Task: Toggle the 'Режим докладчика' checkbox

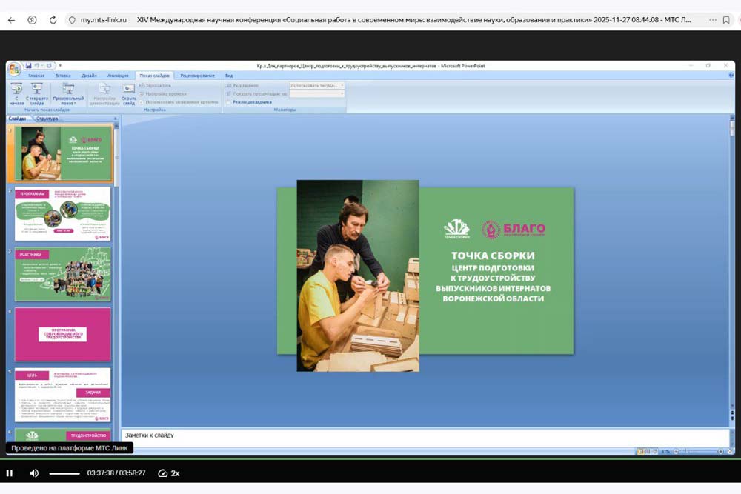Action: point(229,101)
